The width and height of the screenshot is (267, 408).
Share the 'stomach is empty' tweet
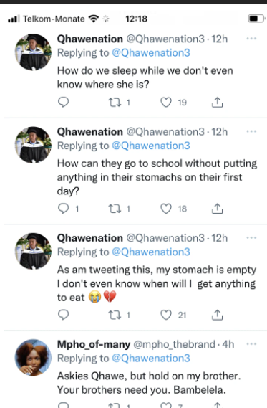coord(217,315)
